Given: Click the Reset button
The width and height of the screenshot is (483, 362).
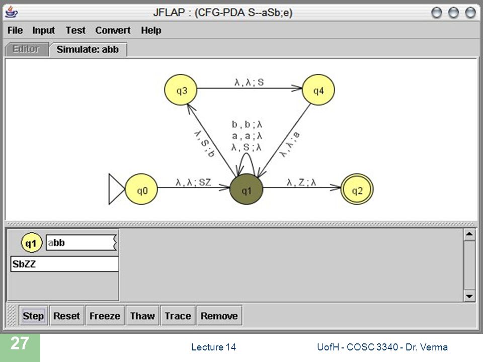Looking at the screenshot, I should pos(66,316).
